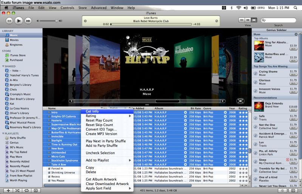Open the Wi-Fi status icon

[x=239, y=8]
